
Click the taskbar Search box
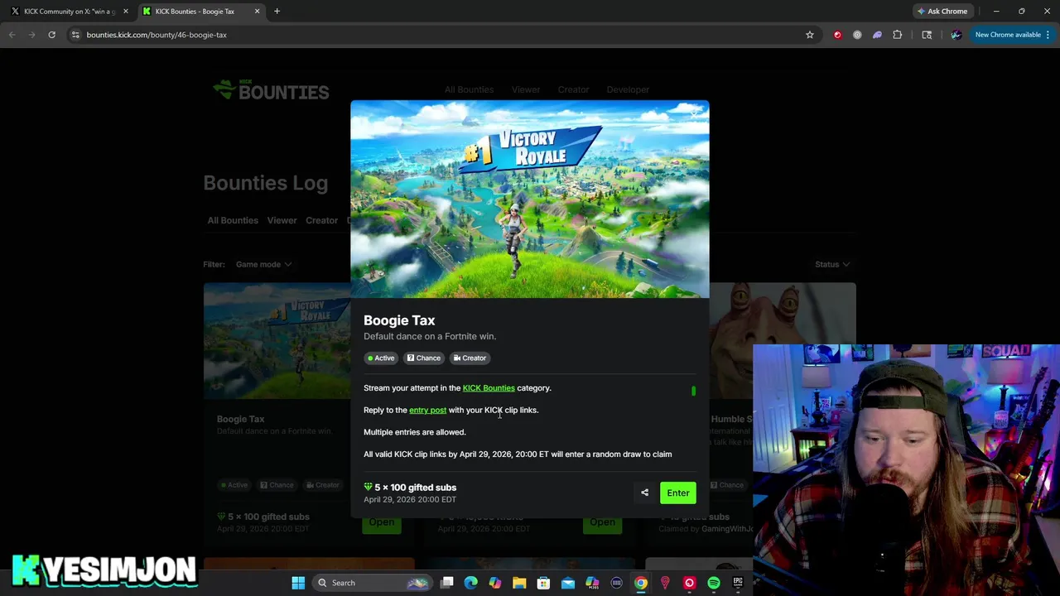click(371, 583)
